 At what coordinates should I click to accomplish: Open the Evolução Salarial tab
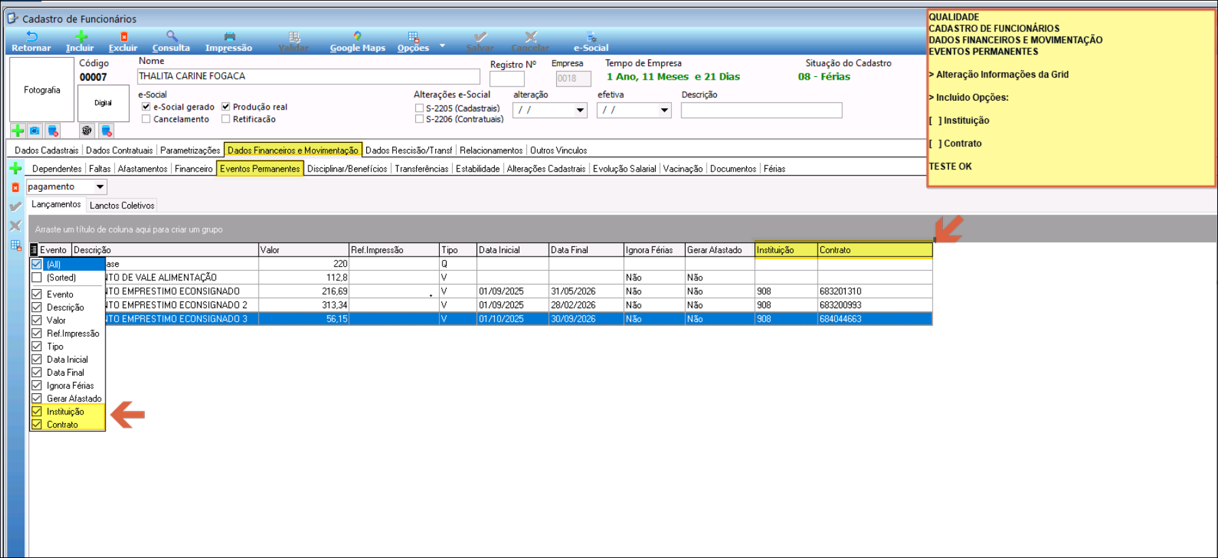point(624,169)
